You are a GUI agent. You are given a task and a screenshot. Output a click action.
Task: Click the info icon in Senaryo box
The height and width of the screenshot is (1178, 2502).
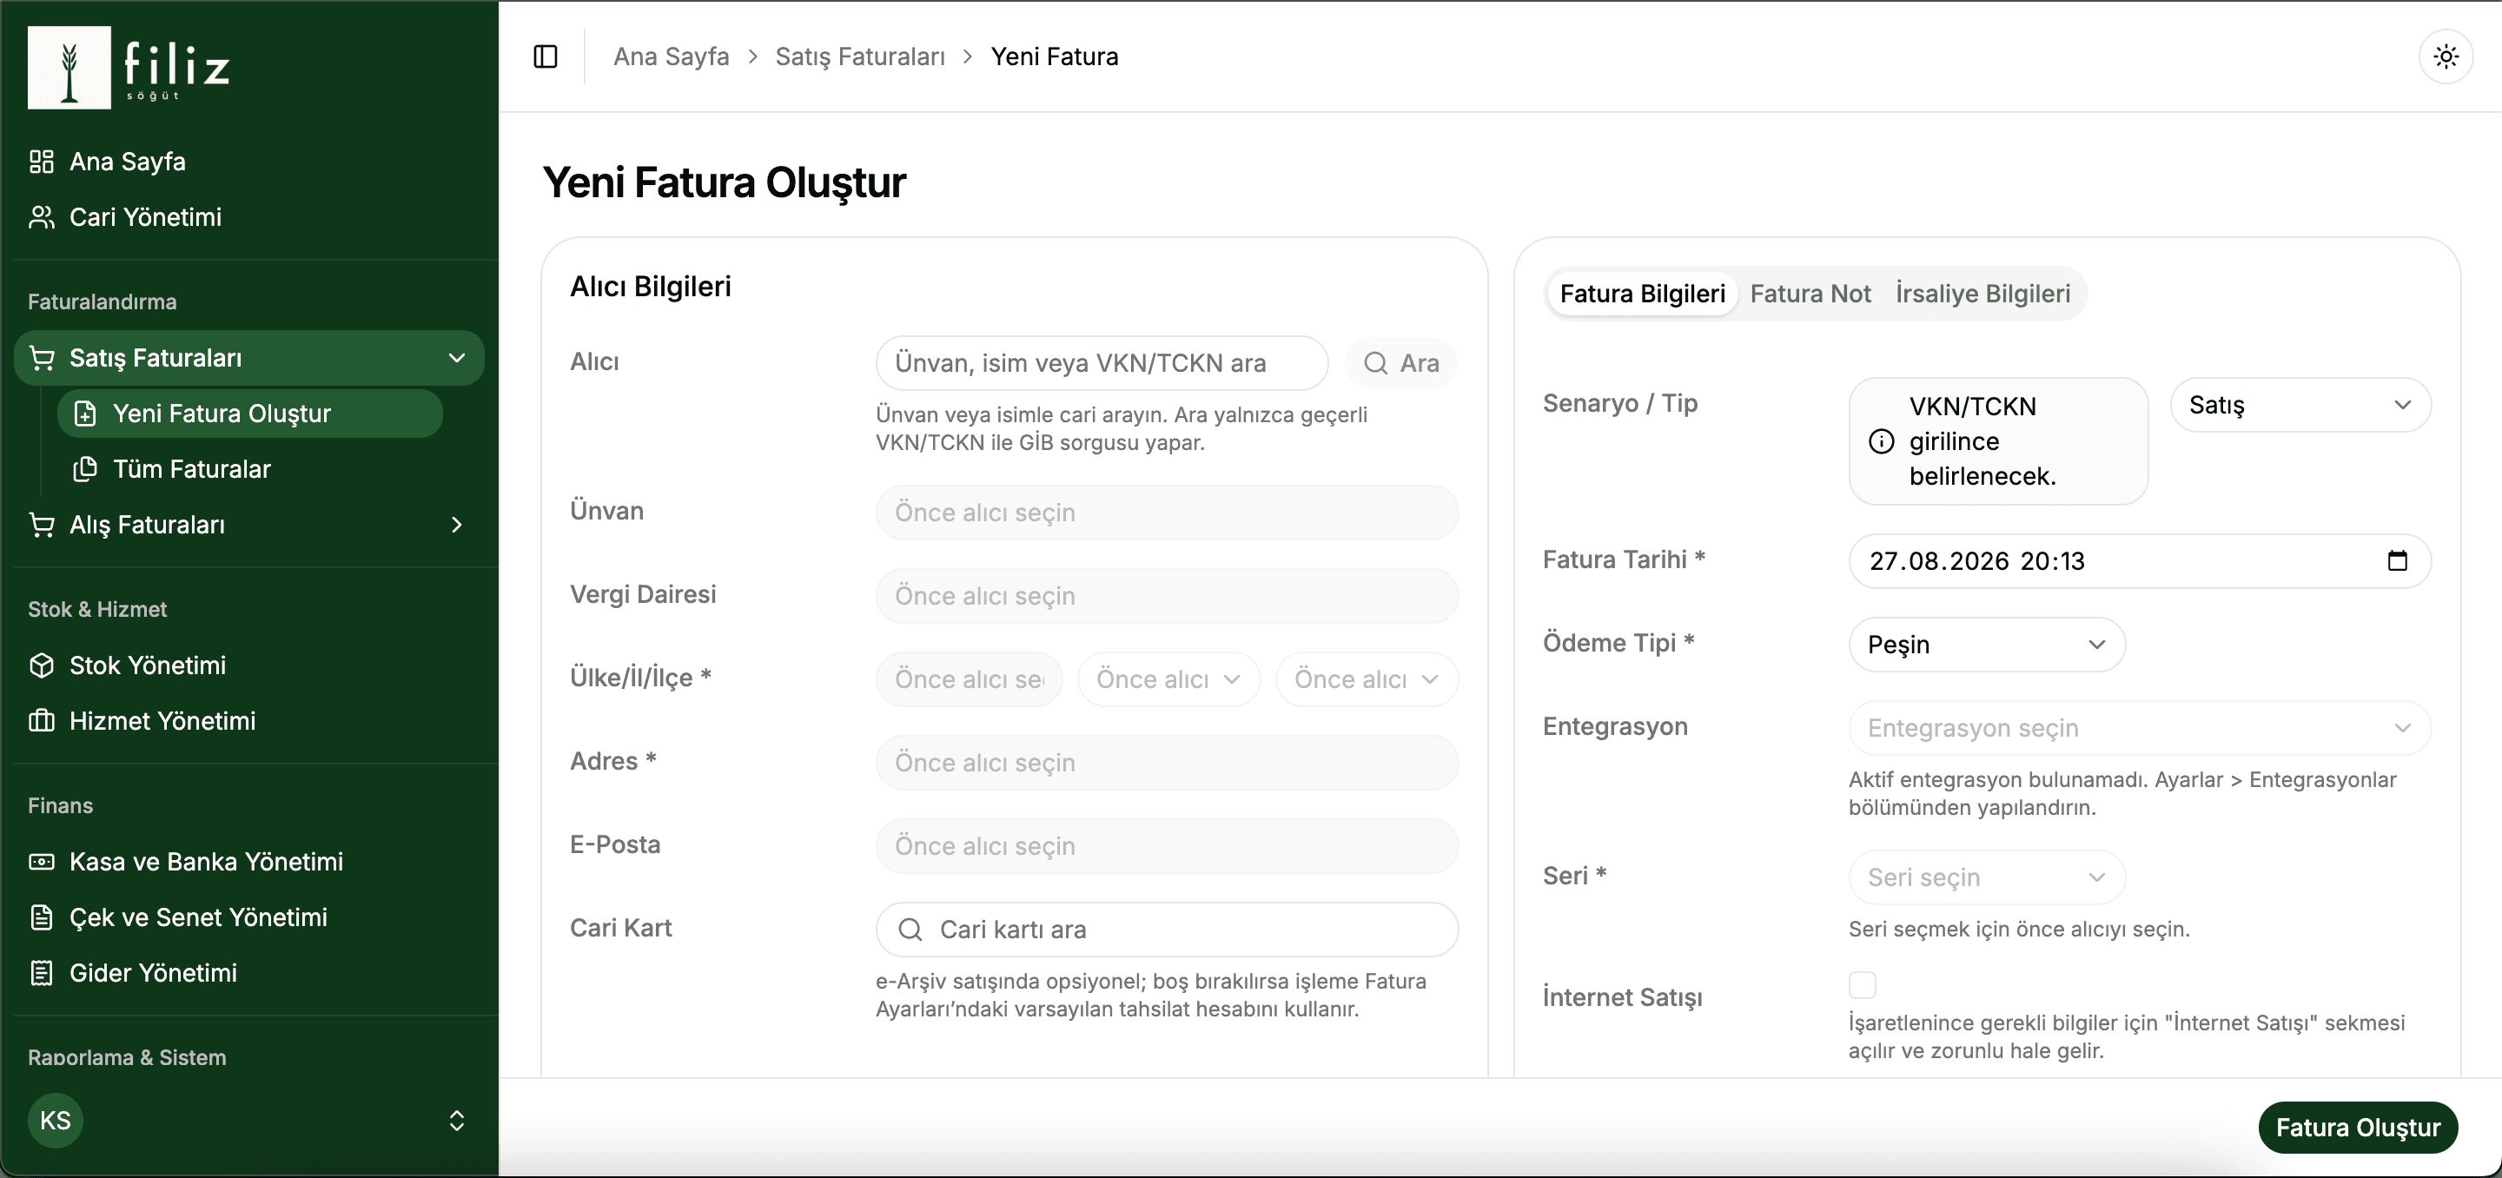(x=1882, y=442)
